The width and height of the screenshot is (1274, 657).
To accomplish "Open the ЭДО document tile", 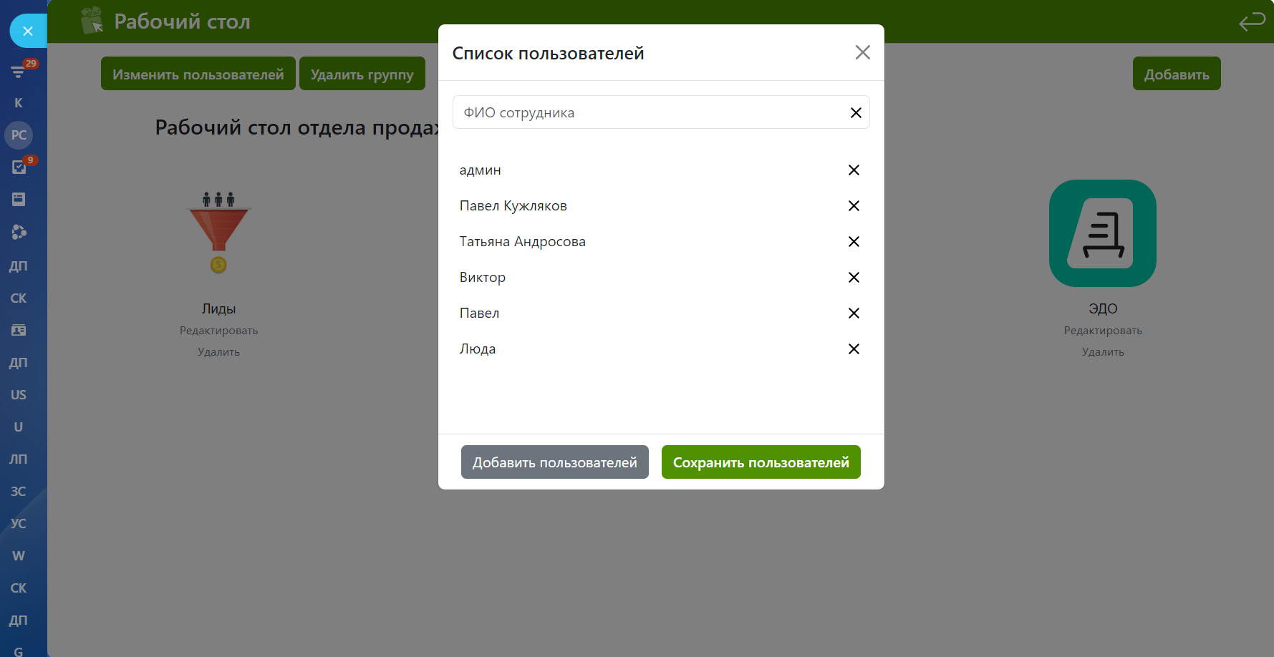I will [x=1103, y=233].
